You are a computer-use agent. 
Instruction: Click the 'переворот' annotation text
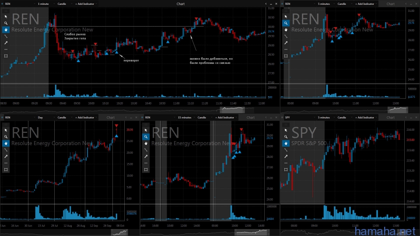131,60
